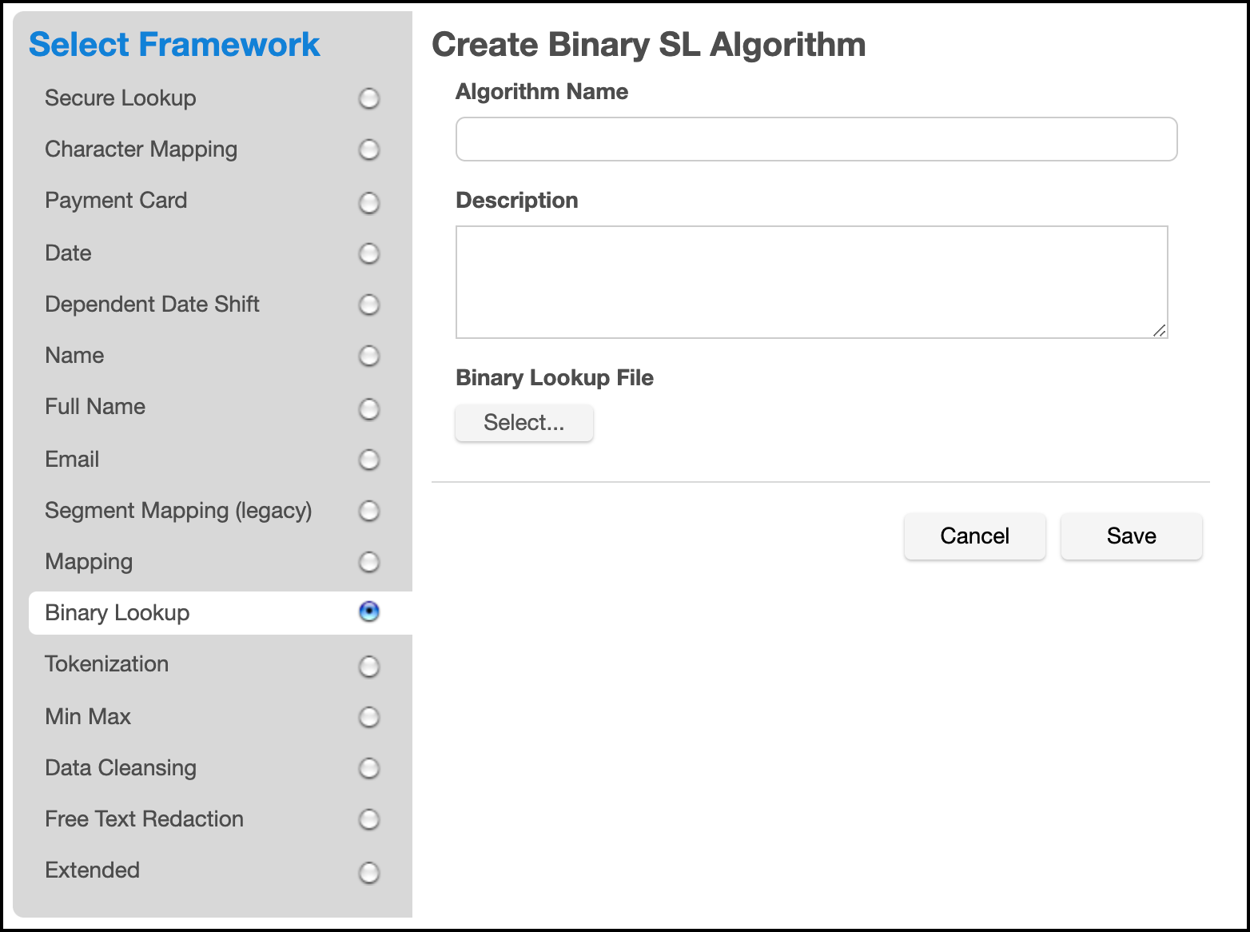Click the Mapping framework label

tap(89, 562)
